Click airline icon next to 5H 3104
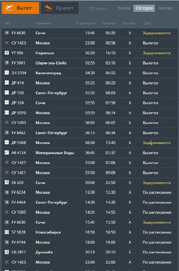Viewport: 179px width, 271px height. click(x=7, y=73)
